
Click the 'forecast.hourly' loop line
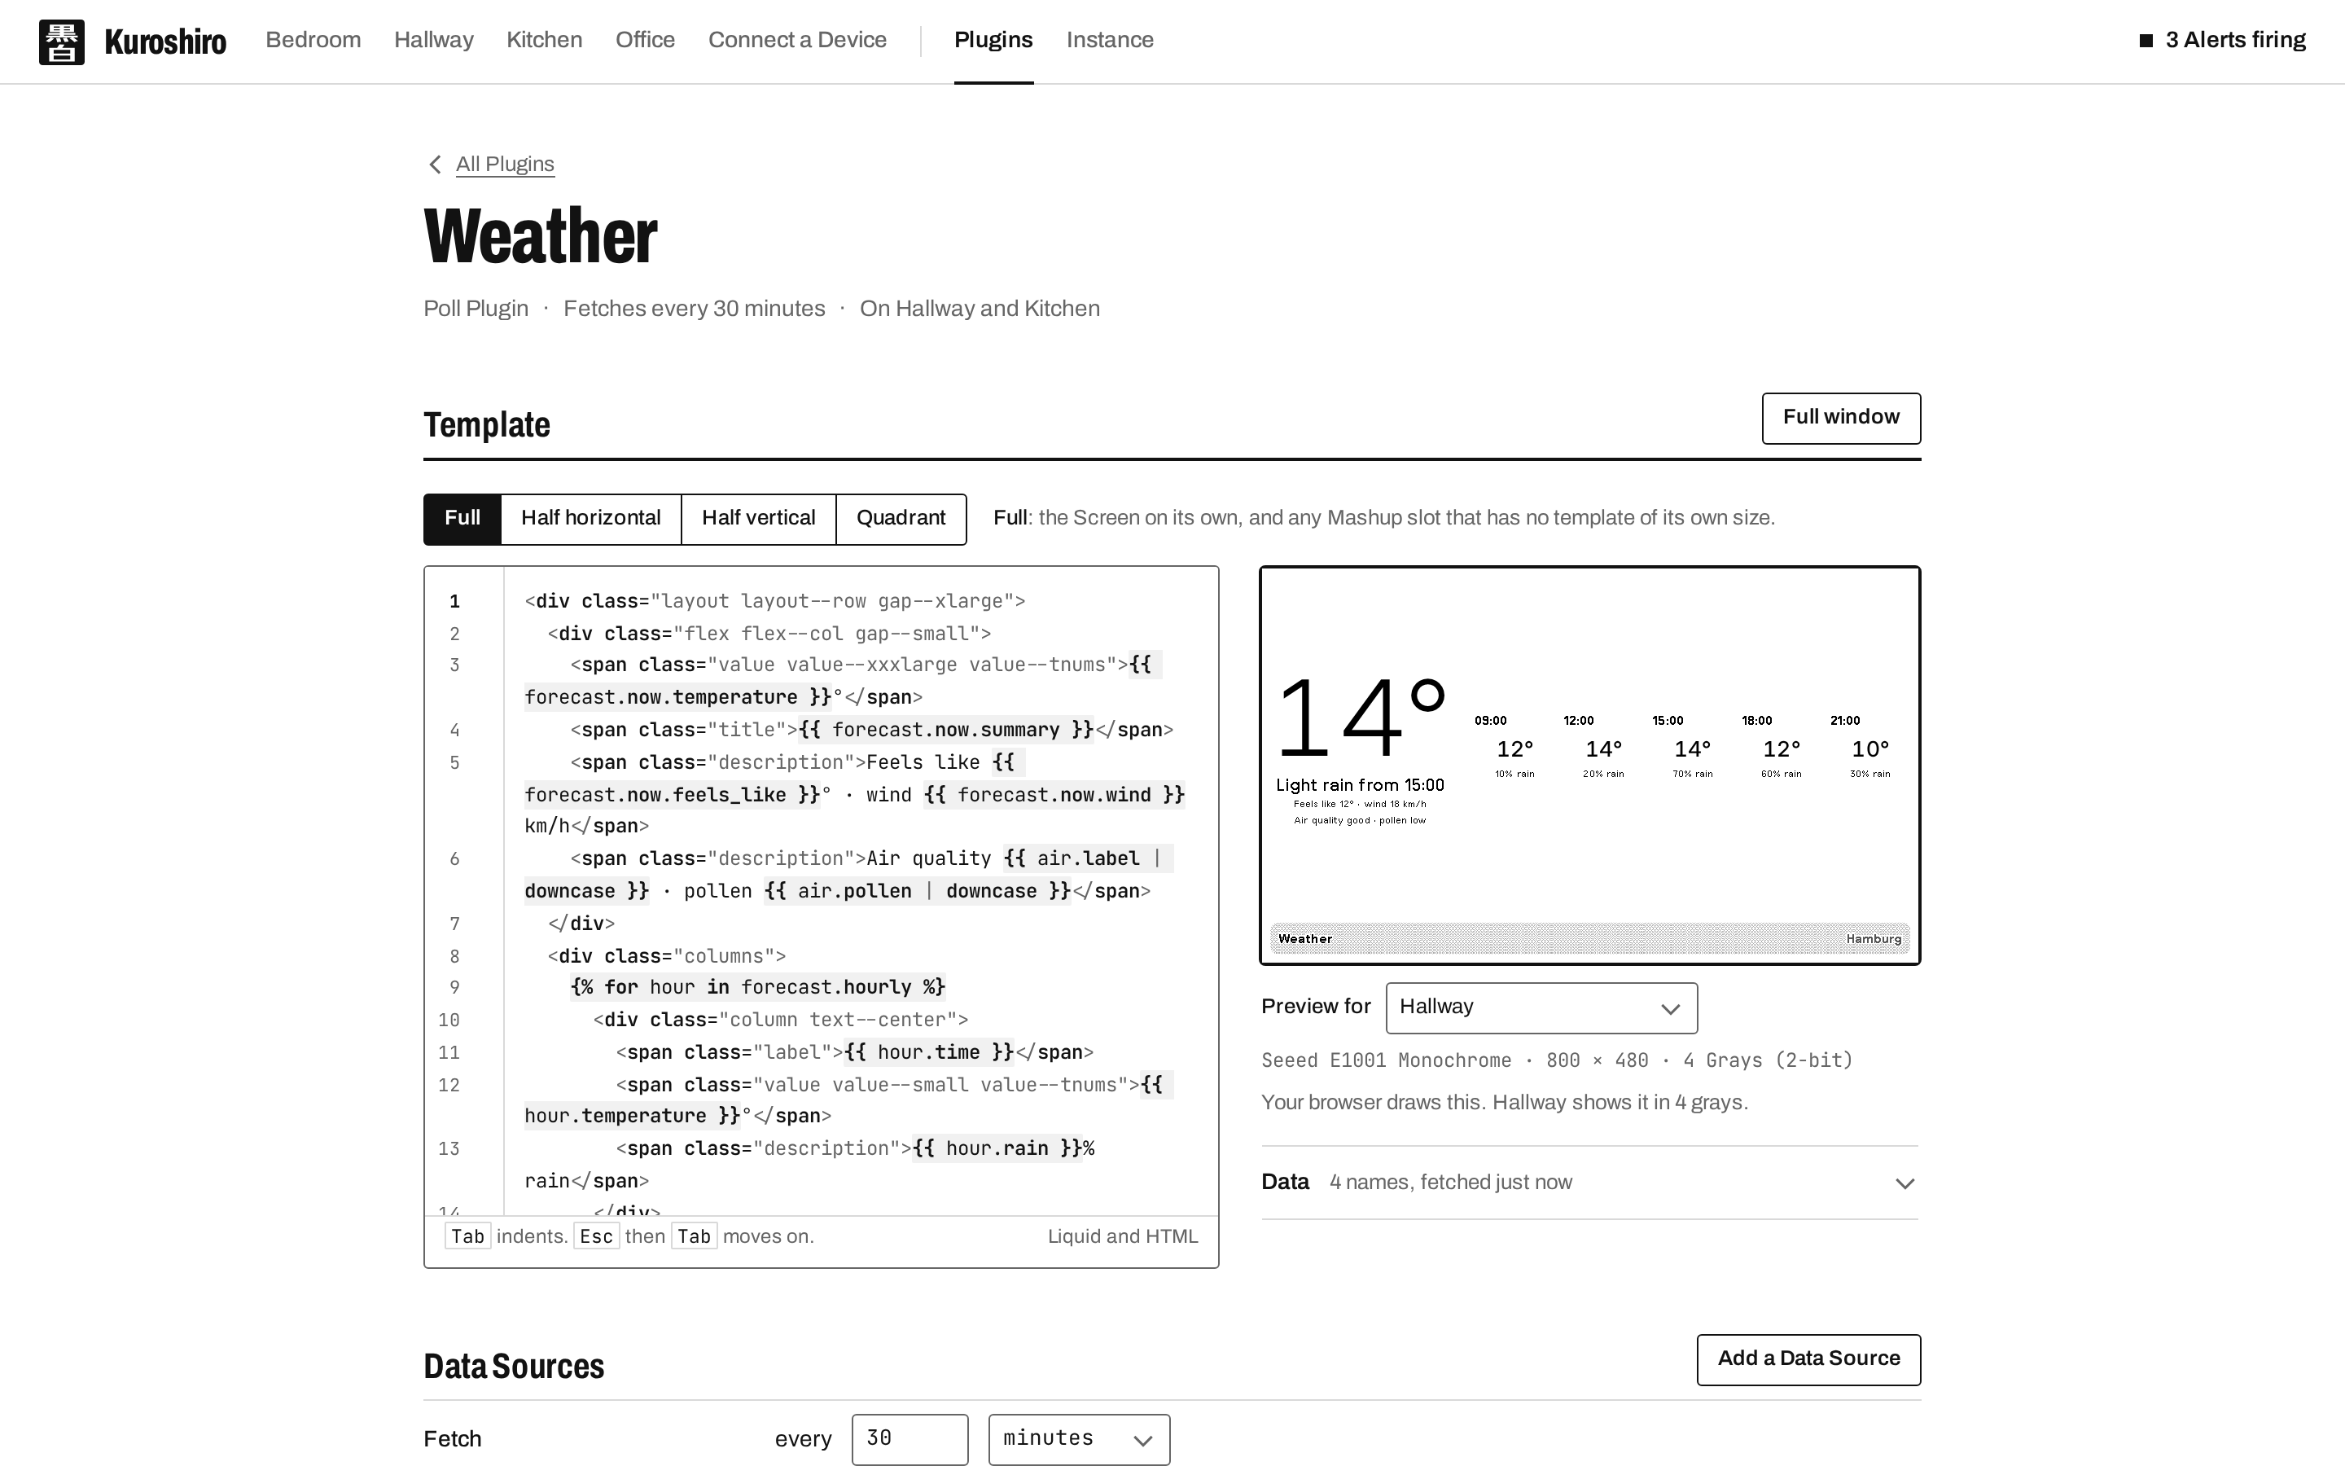[758, 987]
